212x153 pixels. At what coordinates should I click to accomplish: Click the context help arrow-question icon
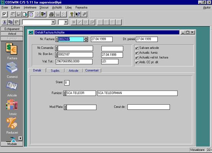point(78,14)
